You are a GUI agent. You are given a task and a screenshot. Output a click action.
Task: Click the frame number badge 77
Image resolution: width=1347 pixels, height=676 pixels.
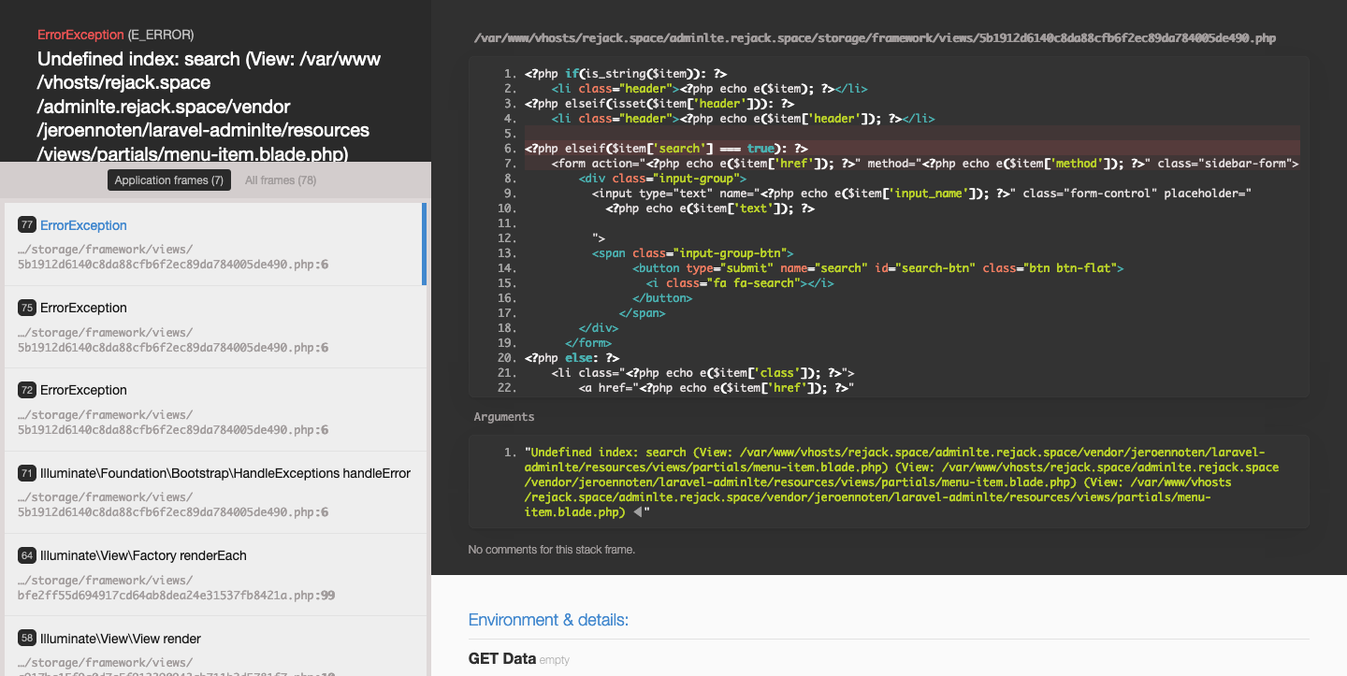(27, 225)
